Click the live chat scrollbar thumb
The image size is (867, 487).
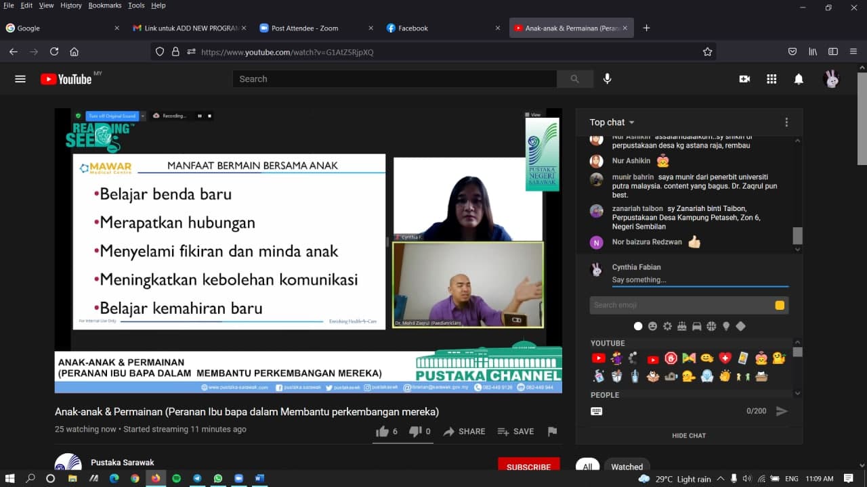point(797,235)
